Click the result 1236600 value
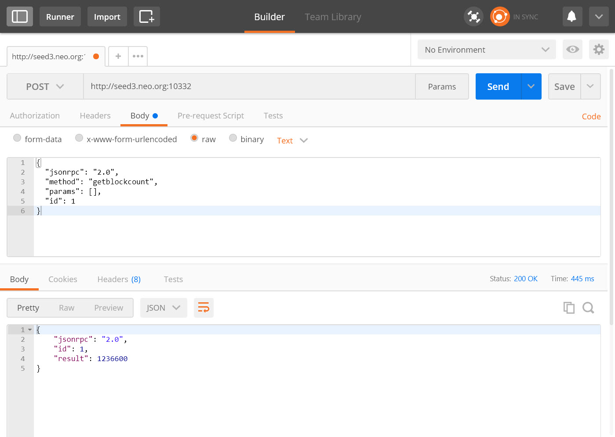This screenshot has height=437, width=615. 112,358
